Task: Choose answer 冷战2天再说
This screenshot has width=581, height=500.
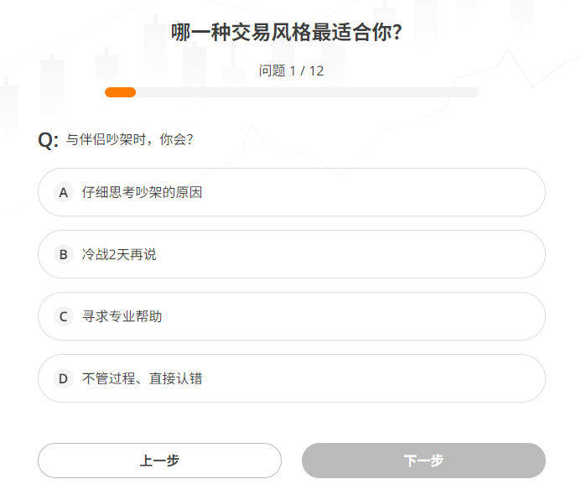Action: pyautogui.click(x=119, y=254)
